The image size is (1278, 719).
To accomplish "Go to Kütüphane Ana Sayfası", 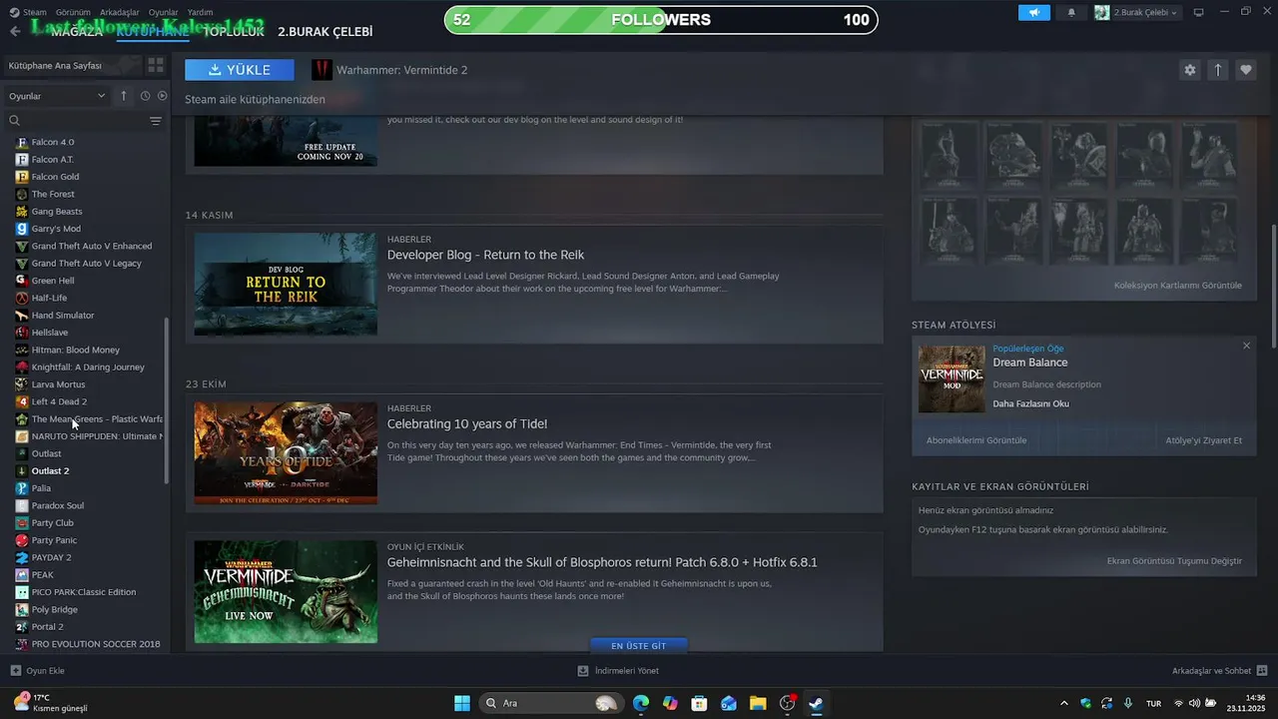I will (55, 65).
